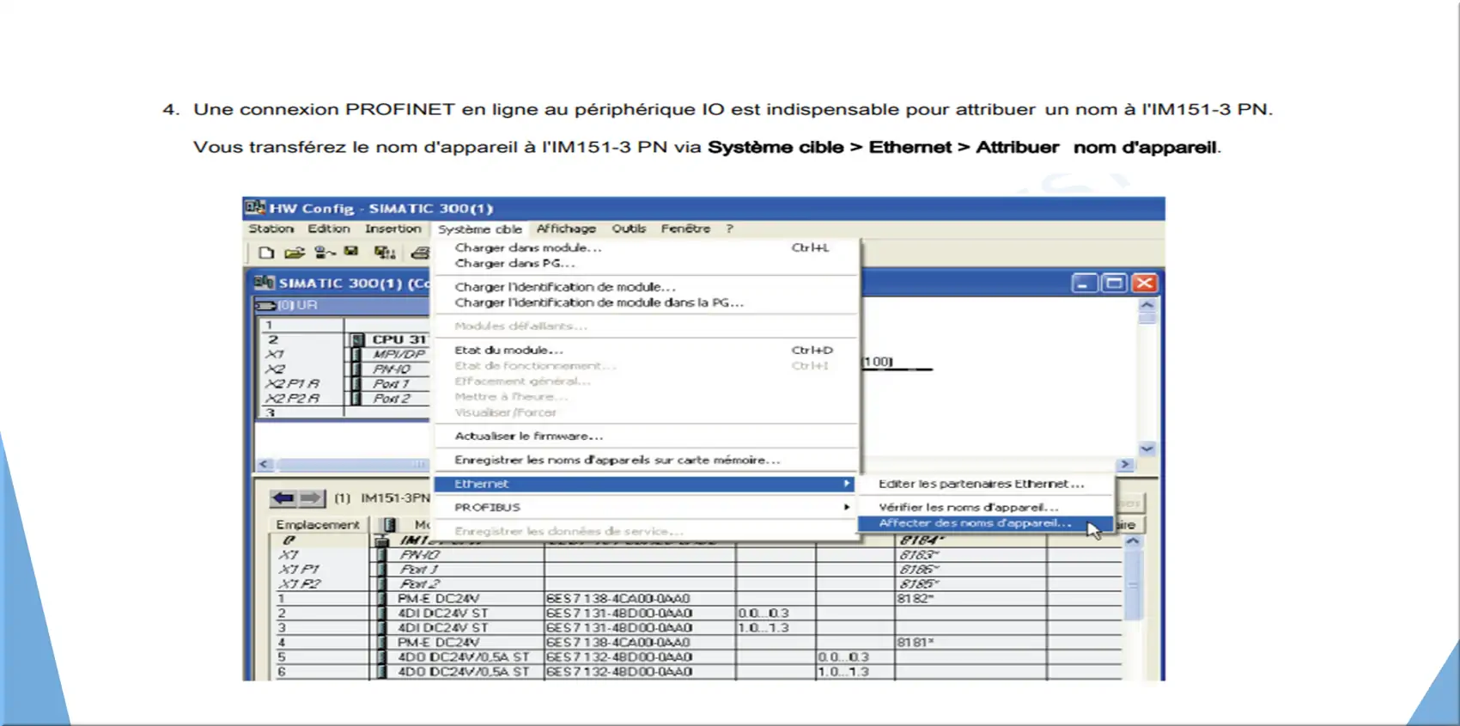Select Charger dans module menu entry
Viewport: 1460px width, 726px height.
[527, 248]
